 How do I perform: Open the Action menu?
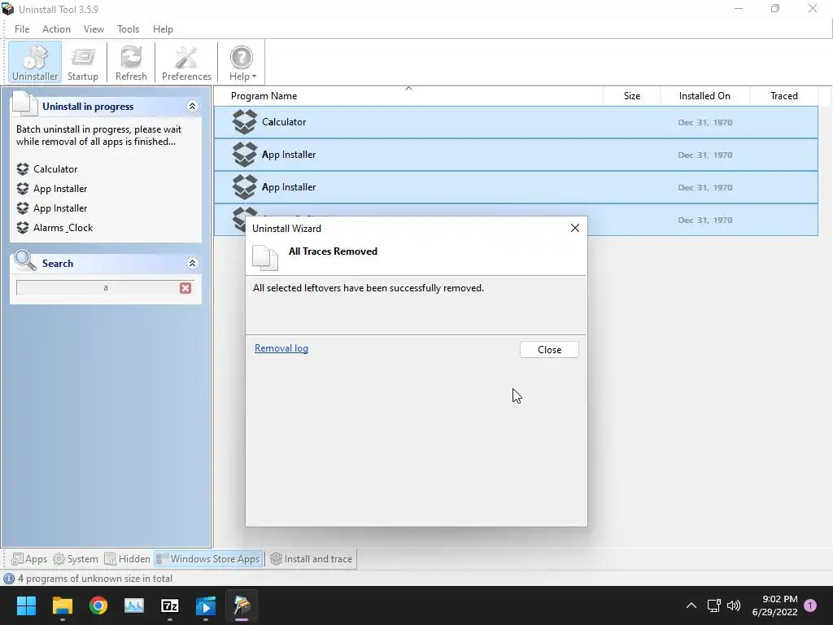click(56, 29)
